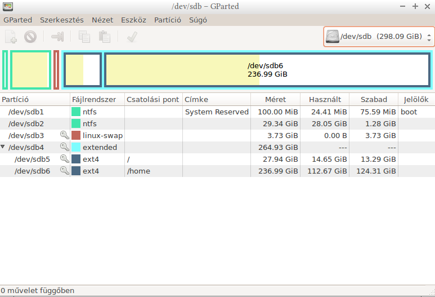Click the '0 művelet függőben' status bar text
Viewport: 435px width, 297px height.
point(38,291)
